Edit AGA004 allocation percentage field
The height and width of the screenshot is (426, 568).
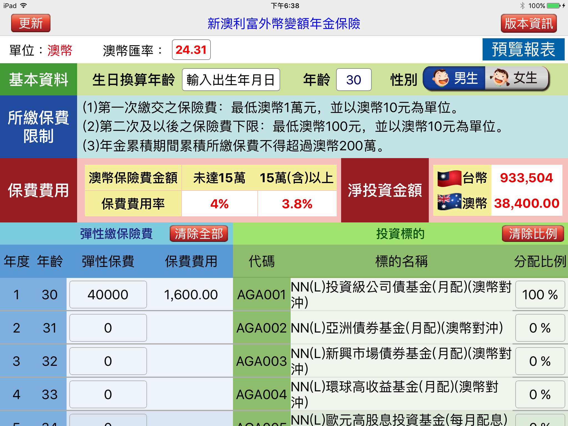point(540,394)
